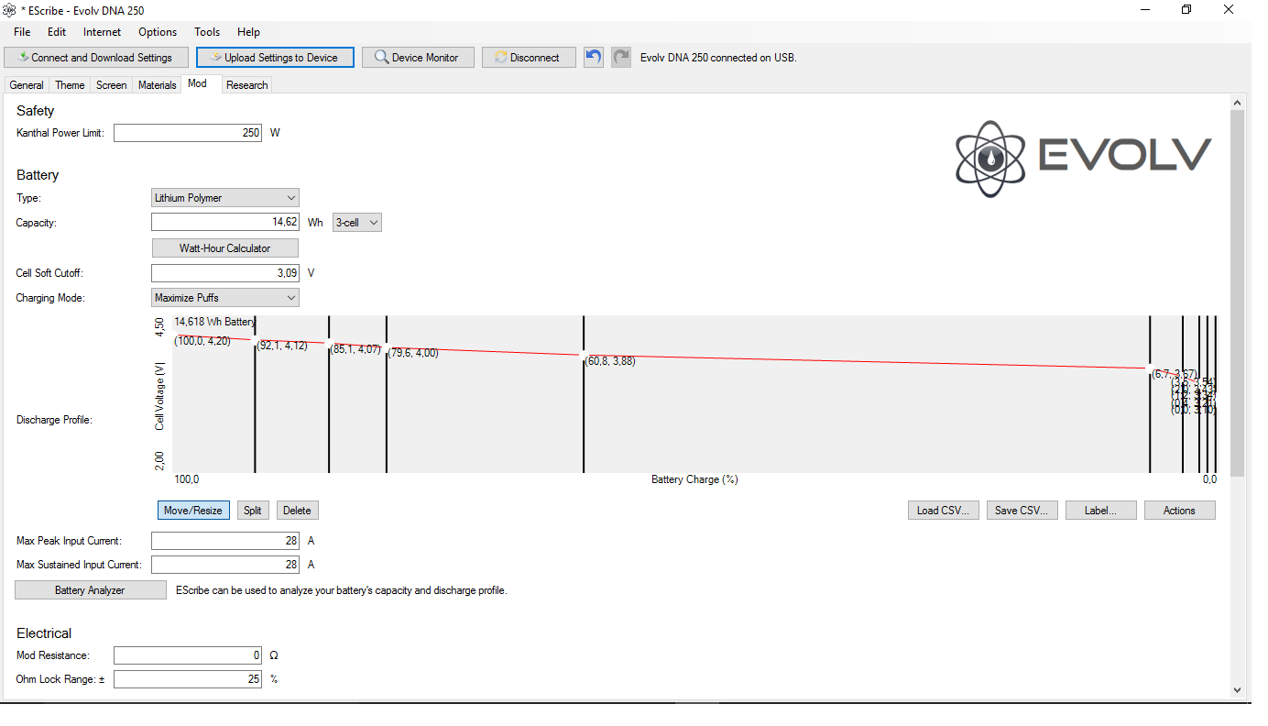This screenshot has height=726, width=1268.
Task: Switch to the Materials tab
Action: coord(157,85)
